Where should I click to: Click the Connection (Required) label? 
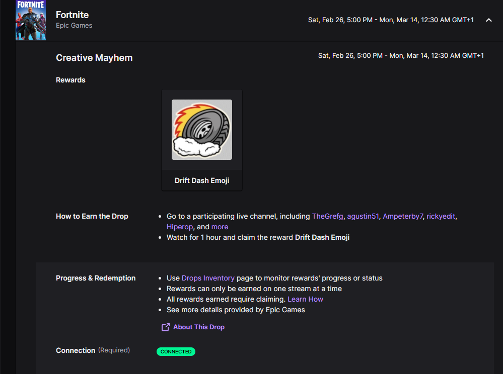[93, 350]
